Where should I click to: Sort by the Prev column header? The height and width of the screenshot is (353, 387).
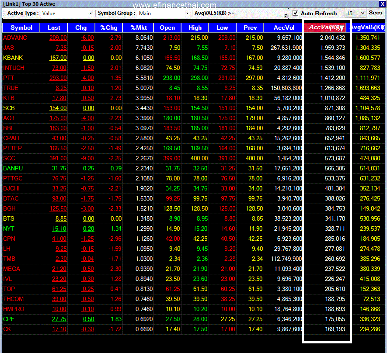[x=250, y=28]
